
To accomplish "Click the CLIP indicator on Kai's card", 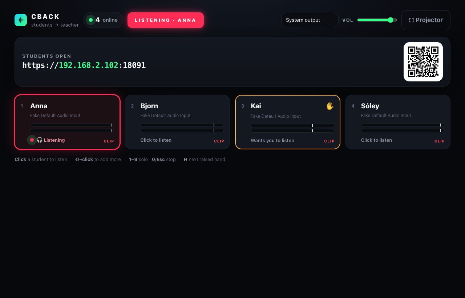I will coord(329,141).
